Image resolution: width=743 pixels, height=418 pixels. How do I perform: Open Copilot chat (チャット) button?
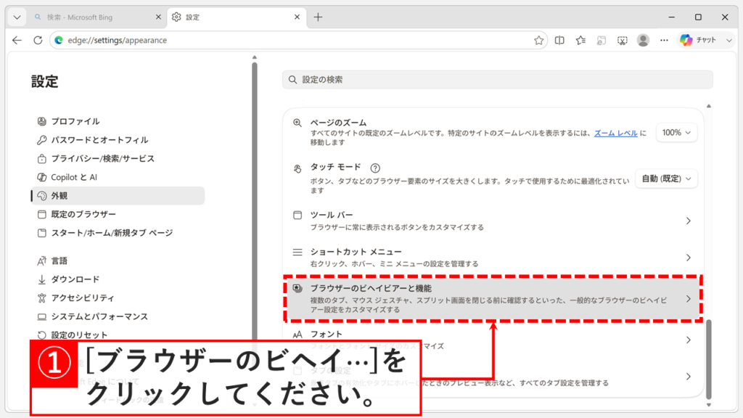point(698,41)
